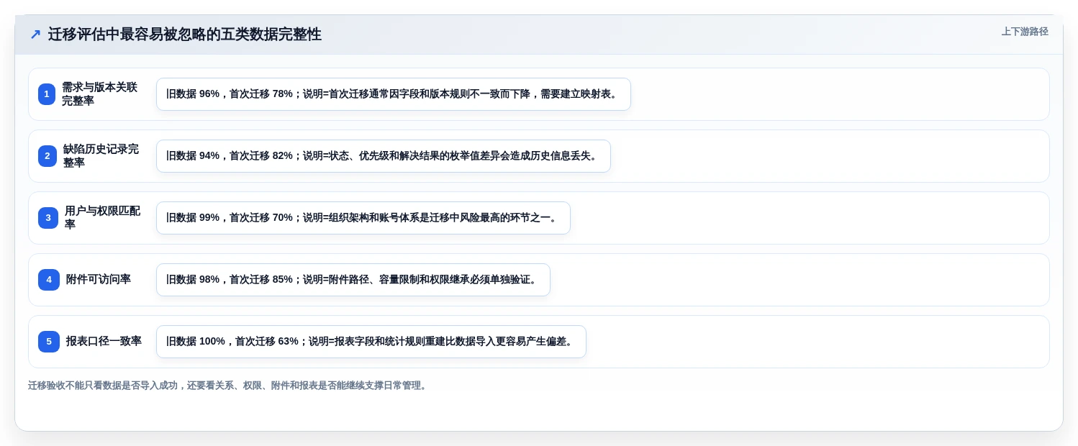Click the box with 旧数据 98%，首次迁移 85%
The width and height of the screenshot is (1078, 446).
(353, 280)
